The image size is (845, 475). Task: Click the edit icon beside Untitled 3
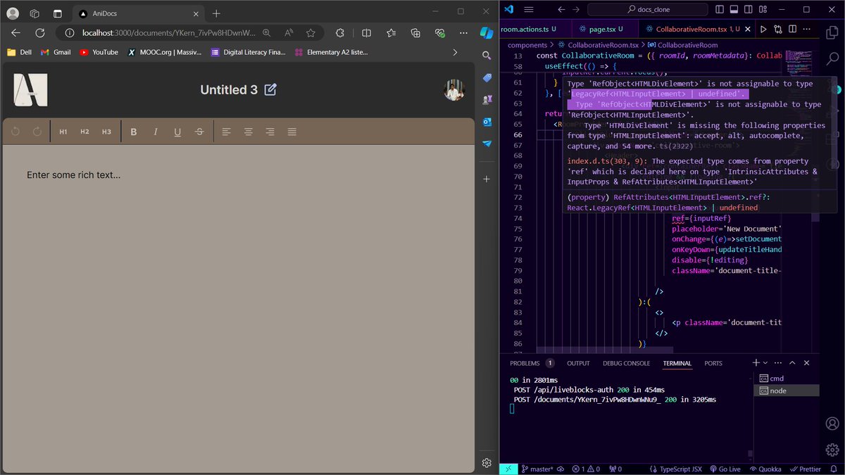tap(270, 89)
